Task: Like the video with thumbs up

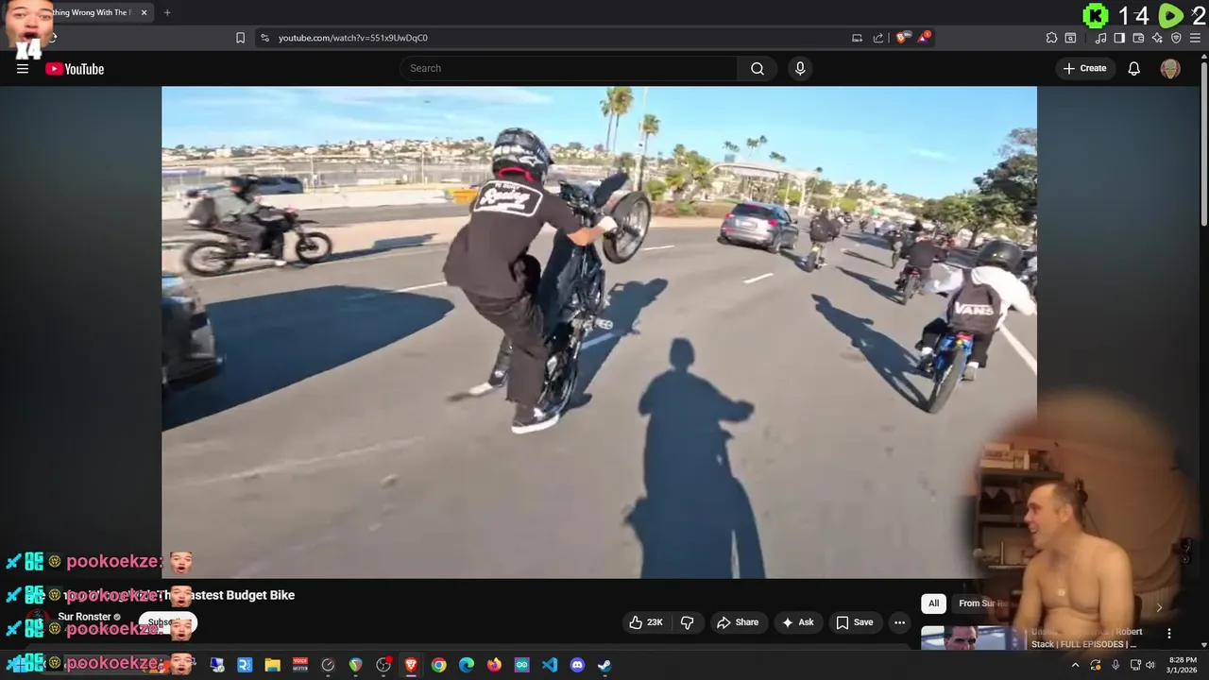Action: pyautogui.click(x=647, y=622)
